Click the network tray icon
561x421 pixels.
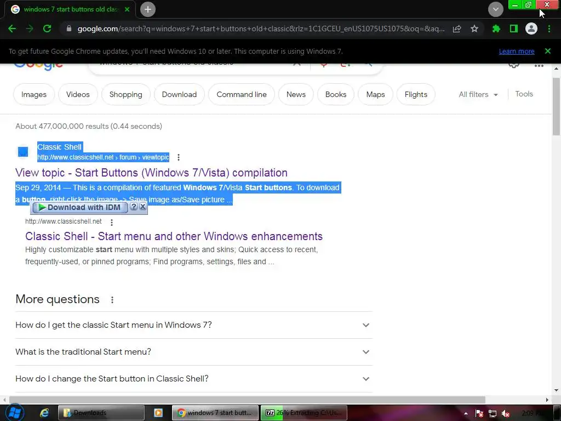point(493,413)
